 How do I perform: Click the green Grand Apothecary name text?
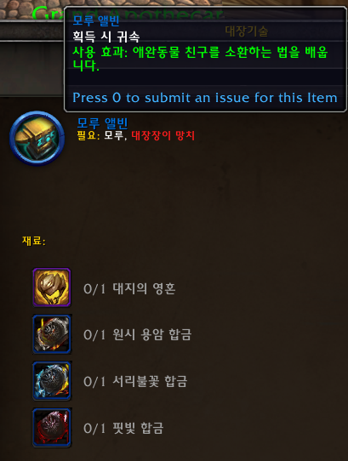coord(128,14)
